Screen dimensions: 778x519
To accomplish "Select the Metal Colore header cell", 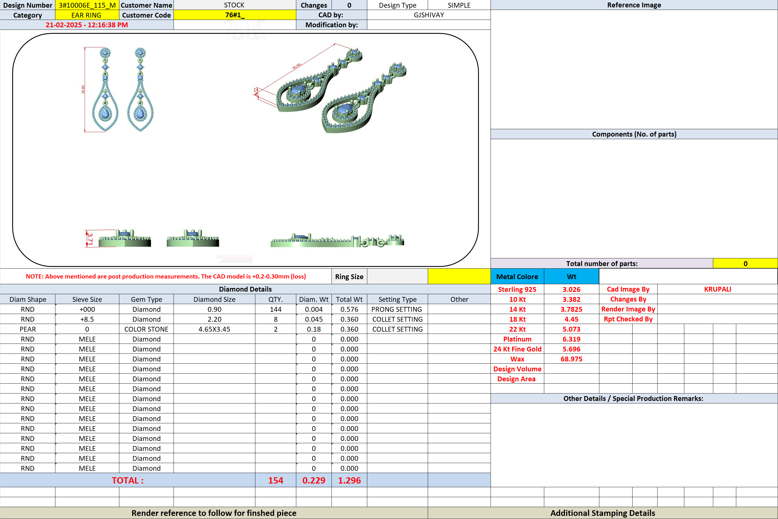I will click(517, 276).
